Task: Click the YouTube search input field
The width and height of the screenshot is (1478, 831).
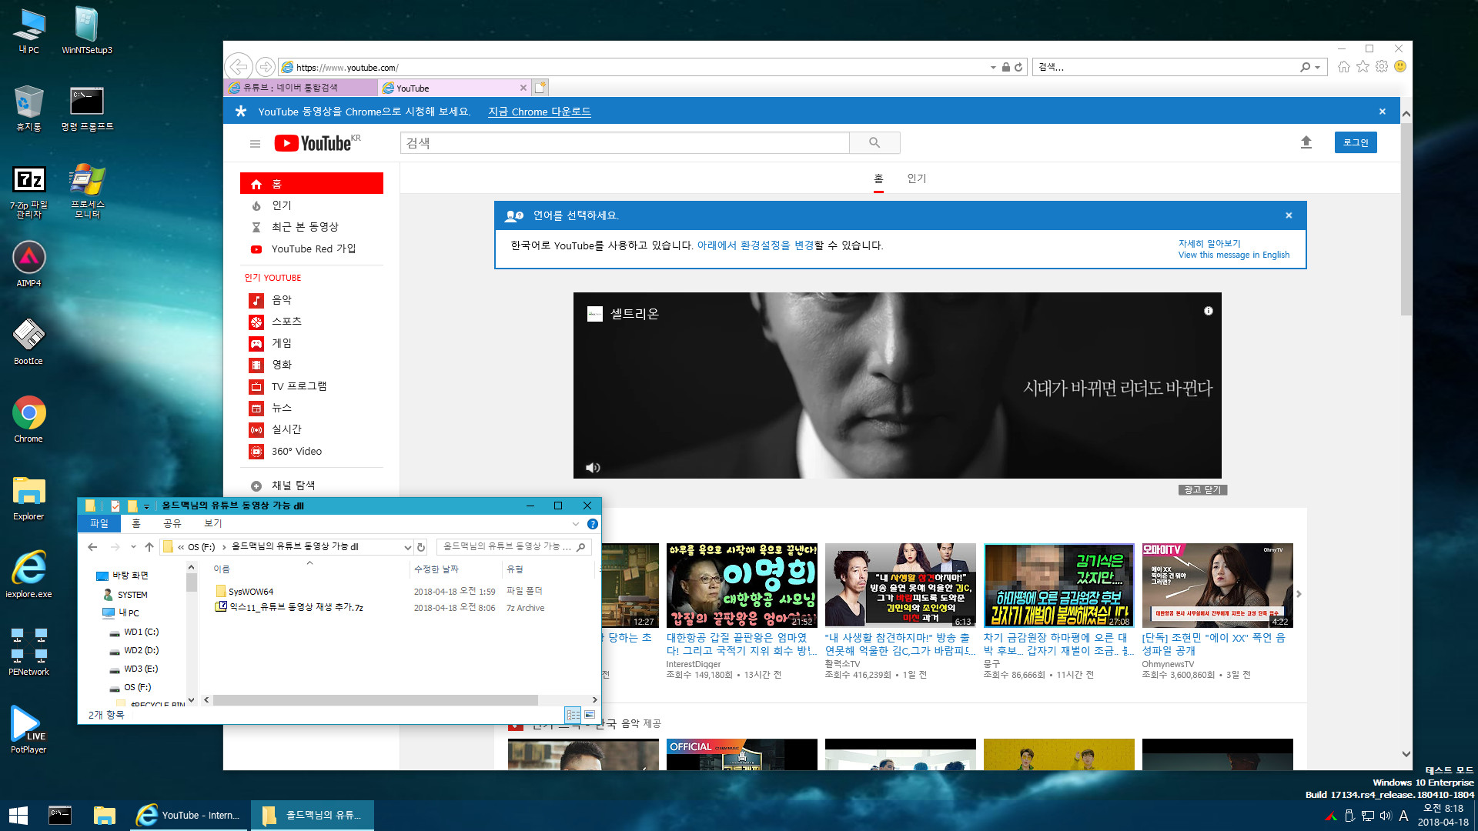Action: click(624, 142)
